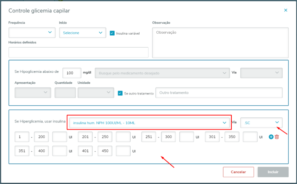The width and height of the screenshot is (297, 184).
Task: Click UI dose field for range 251-300
Action: [186, 137]
